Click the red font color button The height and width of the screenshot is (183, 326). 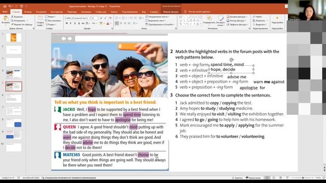tap(107, 23)
